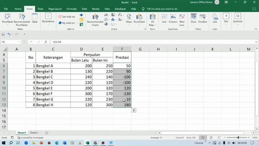Select row 14 header
This screenshot has height=146, width=259.
click(x=4, y=110)
